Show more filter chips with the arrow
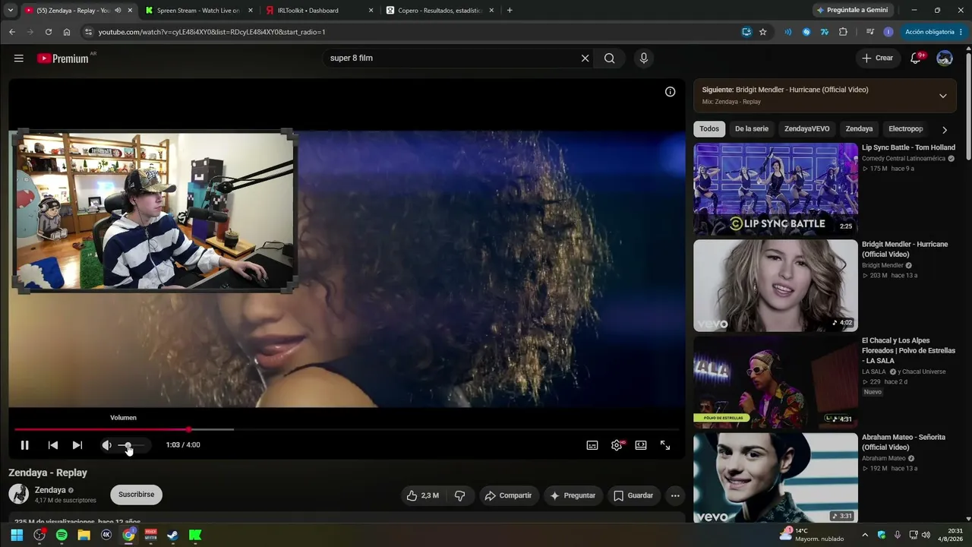This screenshot has width=972, height=547. [945, 130]
